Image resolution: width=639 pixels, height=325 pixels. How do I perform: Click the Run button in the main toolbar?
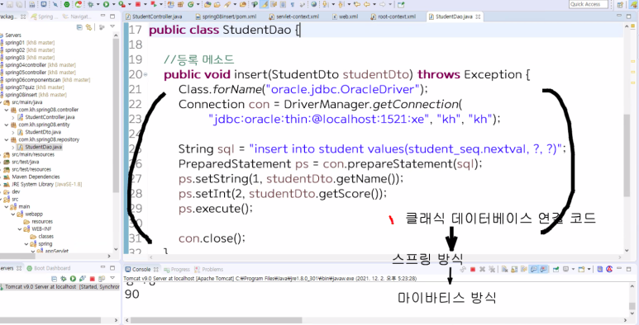(x=106, y=4)
